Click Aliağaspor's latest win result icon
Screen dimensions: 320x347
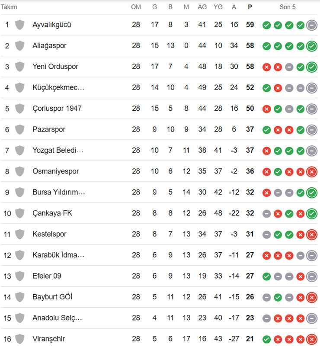[311, 46]
